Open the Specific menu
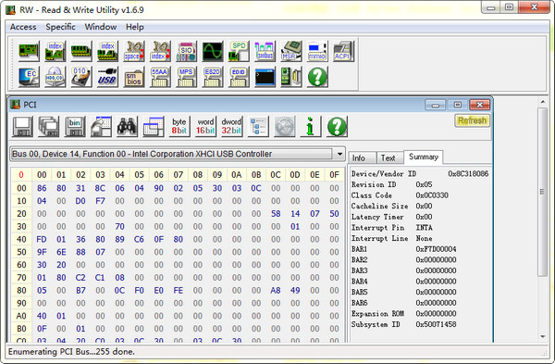The image size is (555, 364). click(60, 27)
